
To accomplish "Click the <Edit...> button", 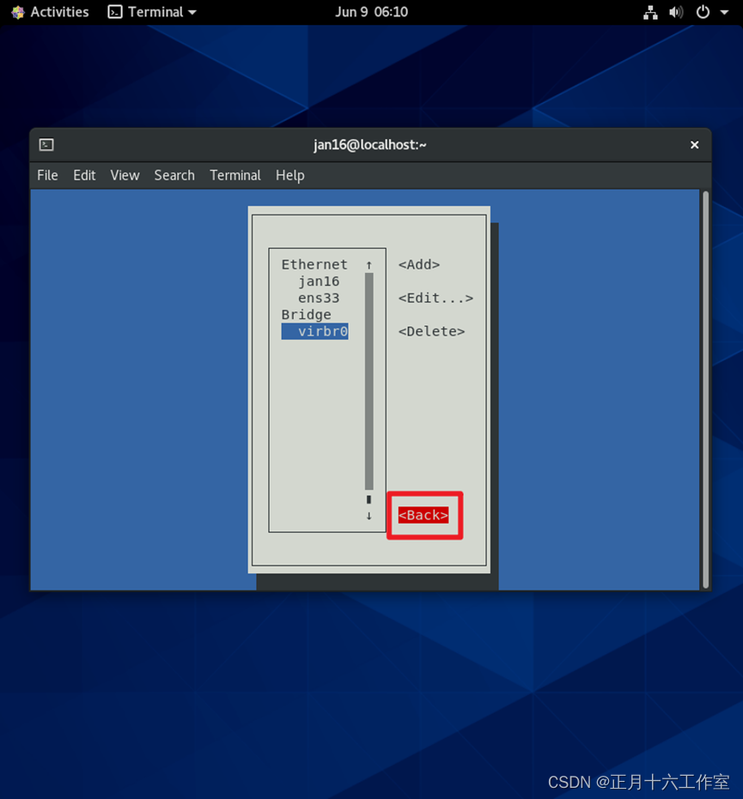I will click(x=435, y=298).
